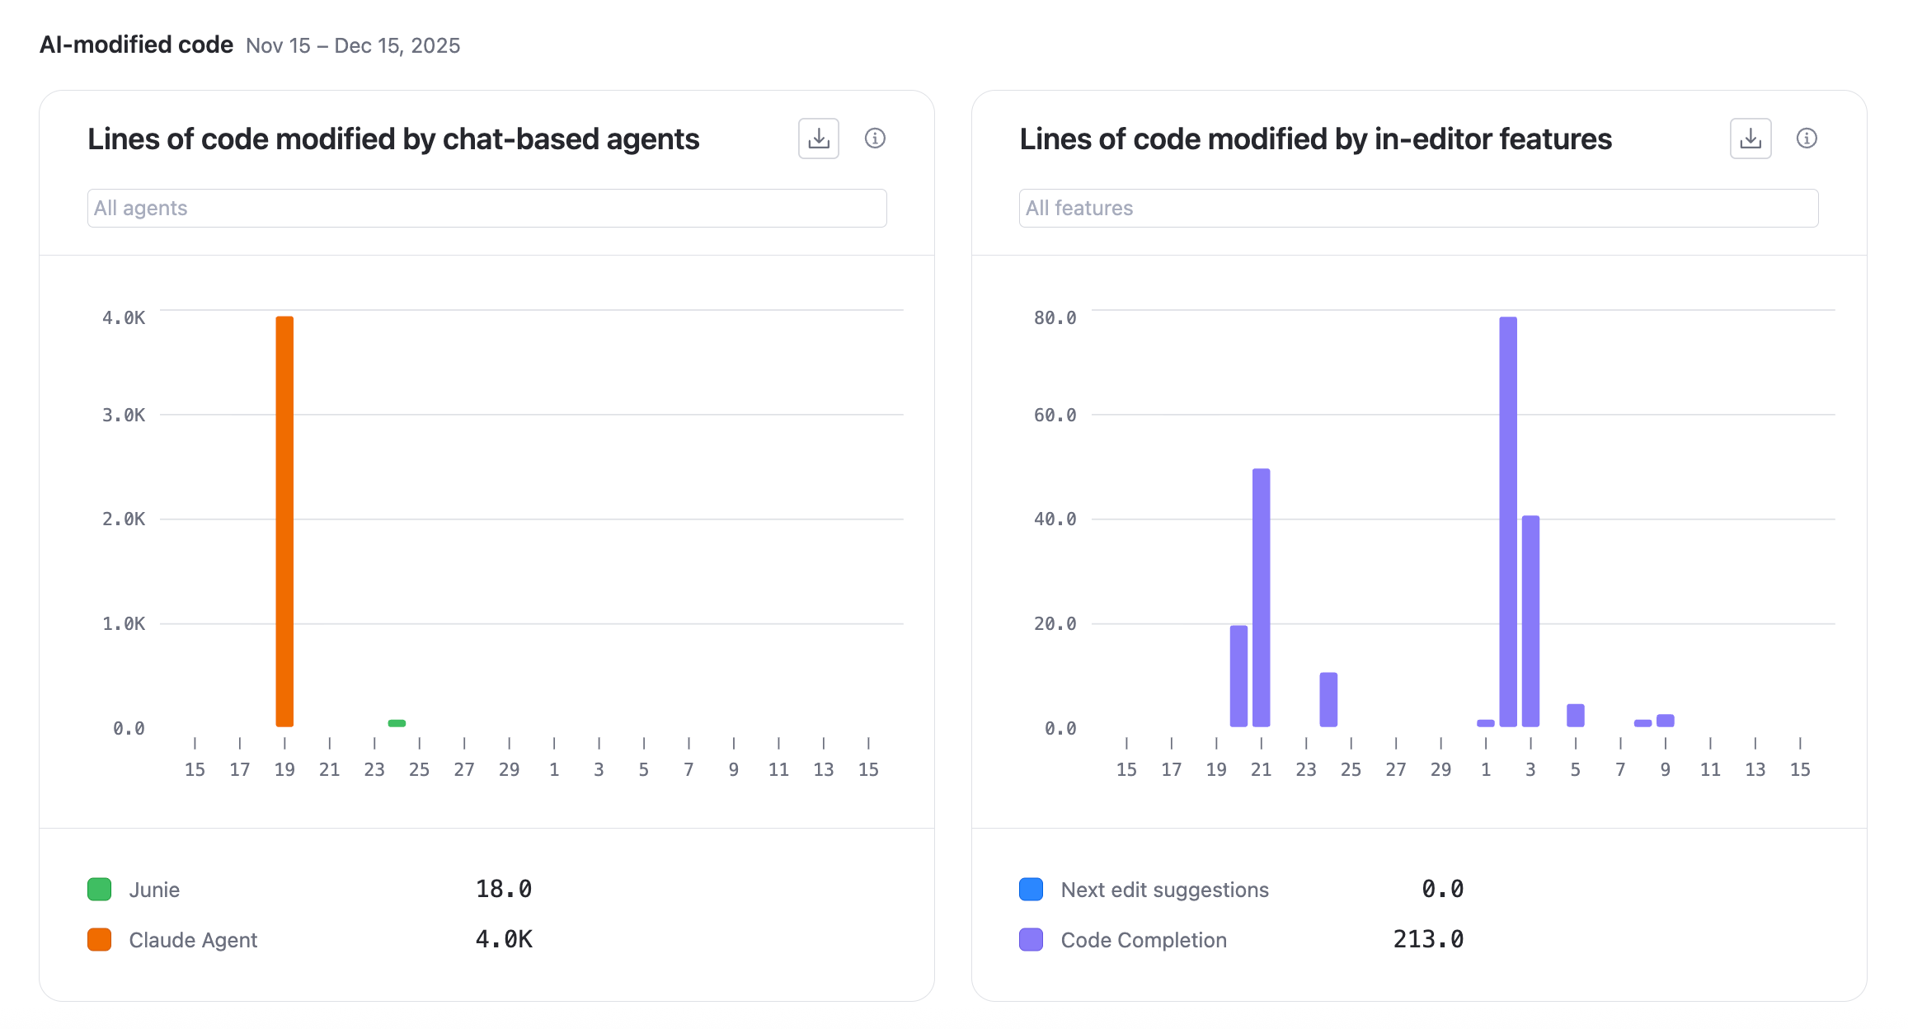Image resolution: width=1908 pixels, height=1029 pixels.
Task: Toggle Junie series via legend label
Action: pos(154,890)
